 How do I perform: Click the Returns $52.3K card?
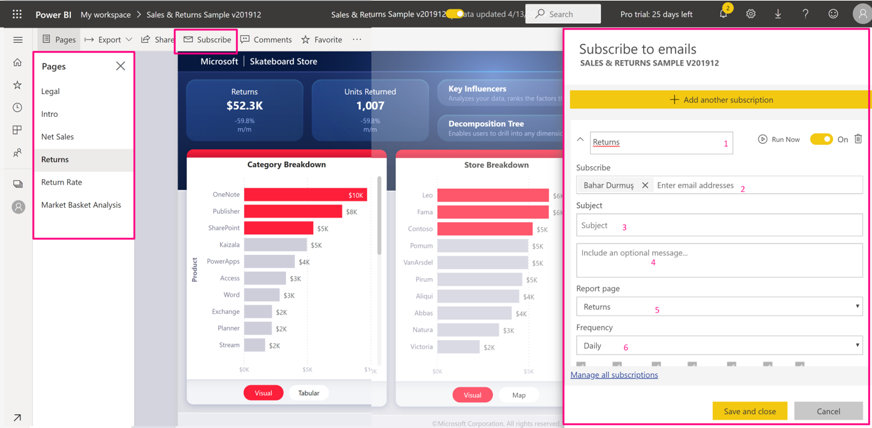pos(245,110)
